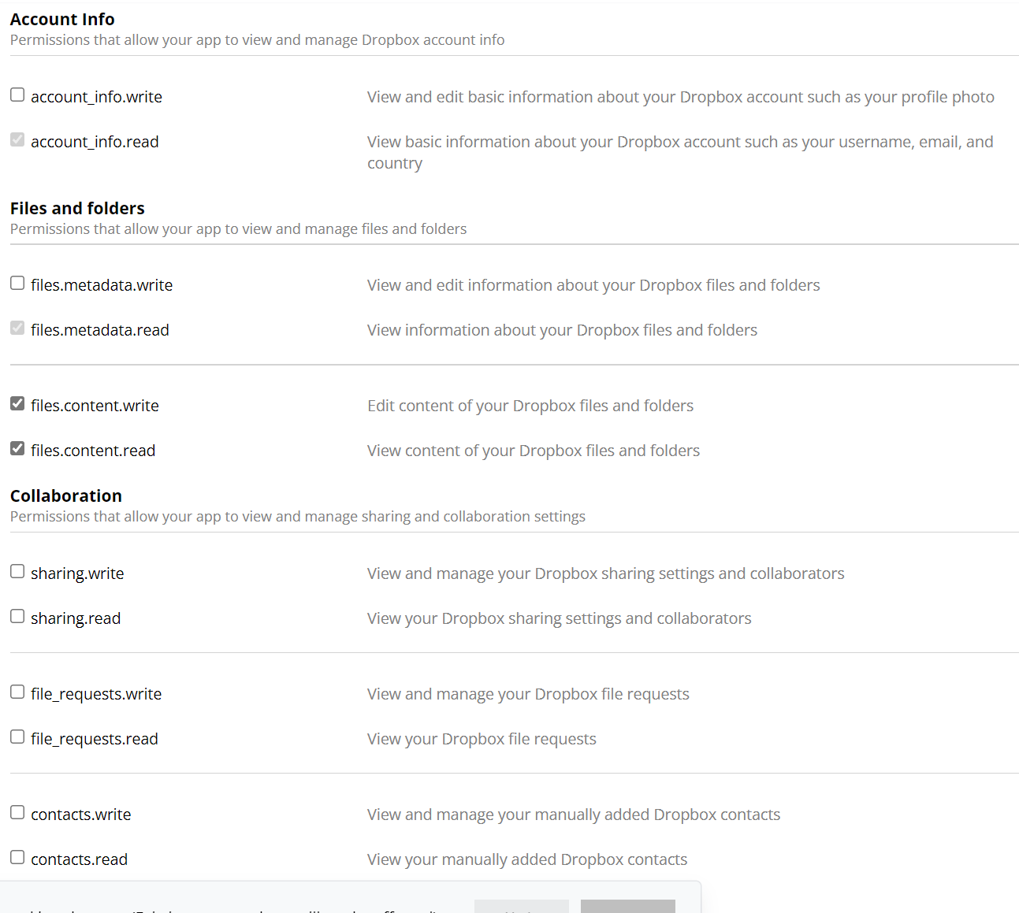The height and width of the screenshot is (913, 1019).
Task: Select the contacts.write checkbox
Action: (x=17, y=813)
